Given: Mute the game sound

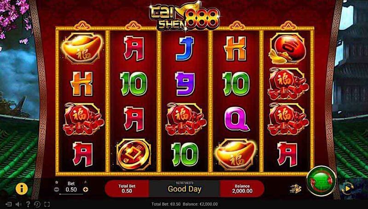Looking at the screenshot, I should point(18,204).
